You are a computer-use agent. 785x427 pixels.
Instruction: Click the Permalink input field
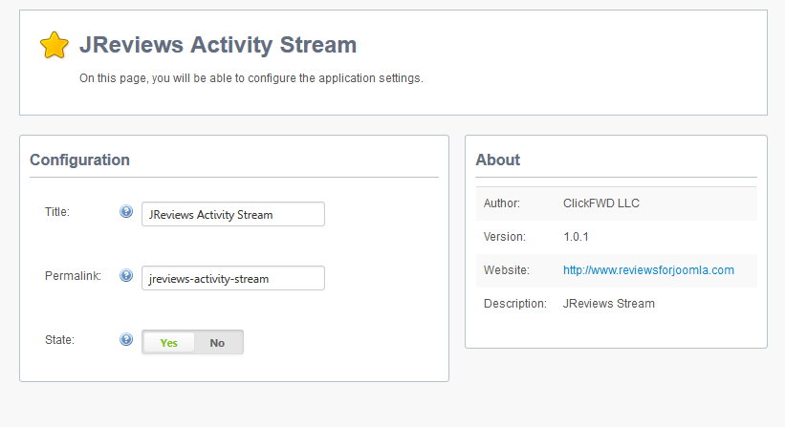[233, 278]
